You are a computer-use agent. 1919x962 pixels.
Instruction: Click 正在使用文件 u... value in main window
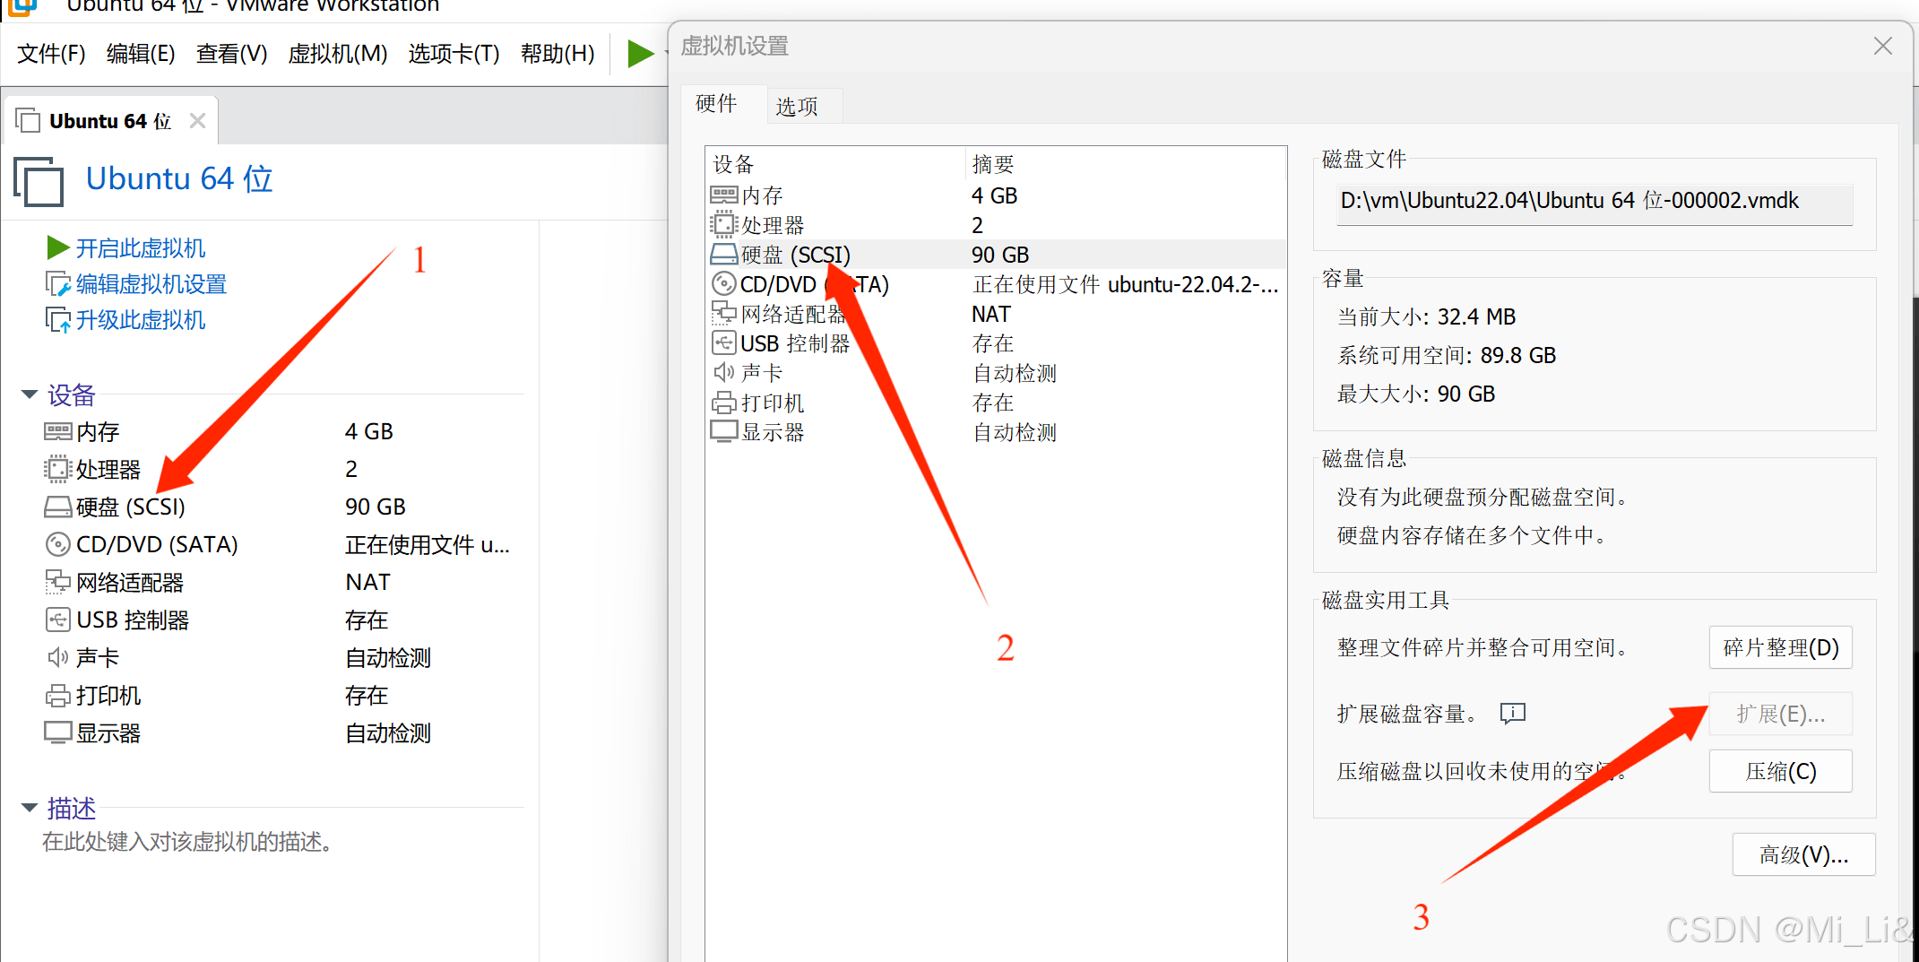[428, 544]
